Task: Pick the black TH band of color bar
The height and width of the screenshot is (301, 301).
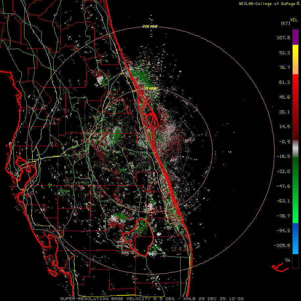Action: point(295,261)
